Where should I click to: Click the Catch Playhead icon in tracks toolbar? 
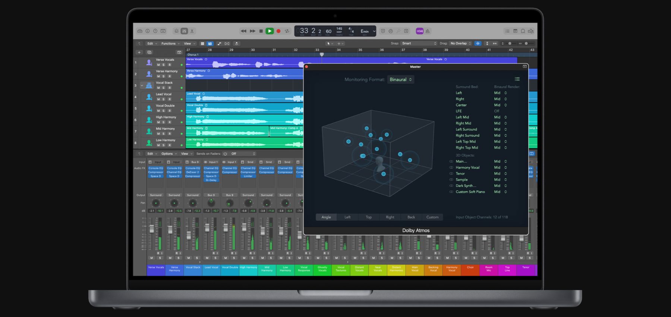(x=237, y=44)
